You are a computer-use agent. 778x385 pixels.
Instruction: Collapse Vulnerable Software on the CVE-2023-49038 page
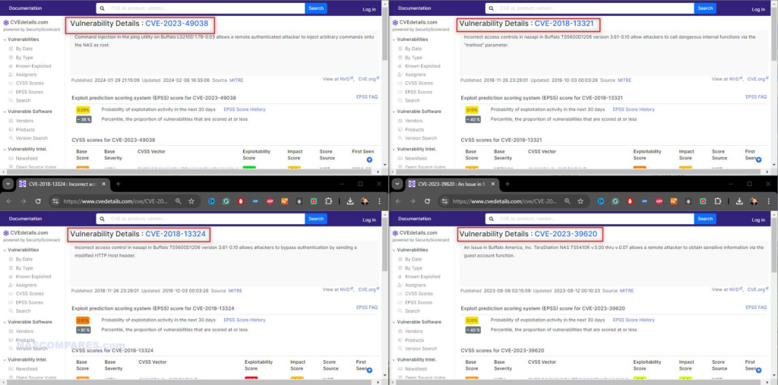pos(5,112)
